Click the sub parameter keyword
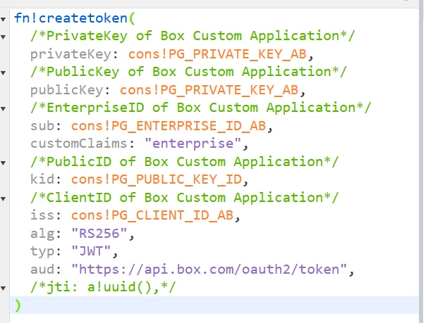The height and width of the screenshot is (323, 426). point(42,126)
